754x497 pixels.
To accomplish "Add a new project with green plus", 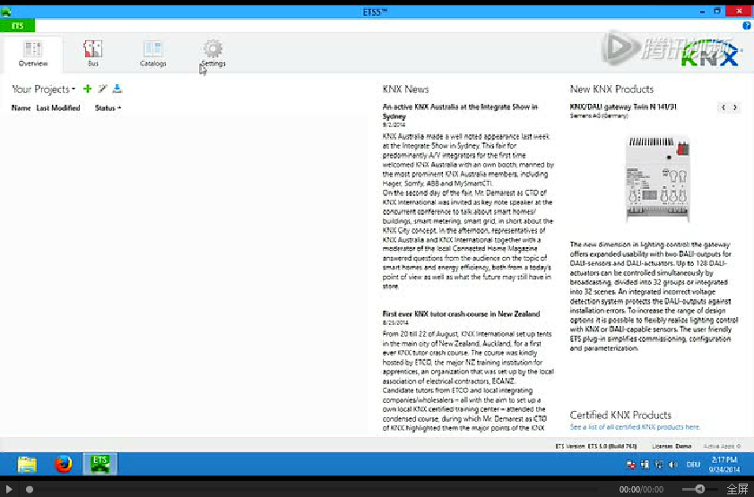I will click(x=87, y=89).
